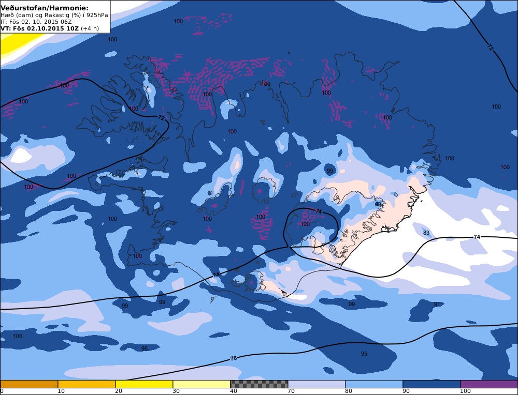The width and height of the screenshot is (518, 395).
Task: Click the checkered gray 40–70 legend swatch
Action: tap(259, 384)
